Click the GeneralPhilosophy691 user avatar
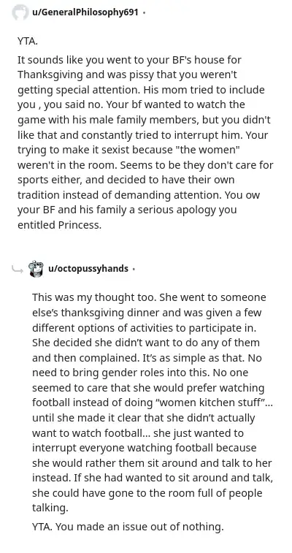292x553 pixels. 20,12
